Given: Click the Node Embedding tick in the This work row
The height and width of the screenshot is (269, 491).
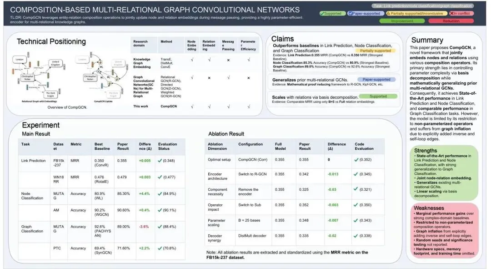Looking at the screenshot, I should pos(192,107).
